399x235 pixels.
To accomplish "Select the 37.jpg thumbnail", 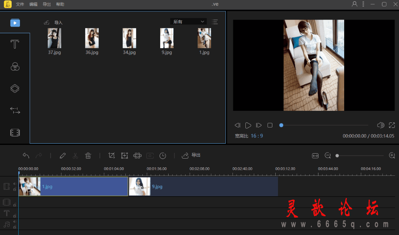I will 54,38.
